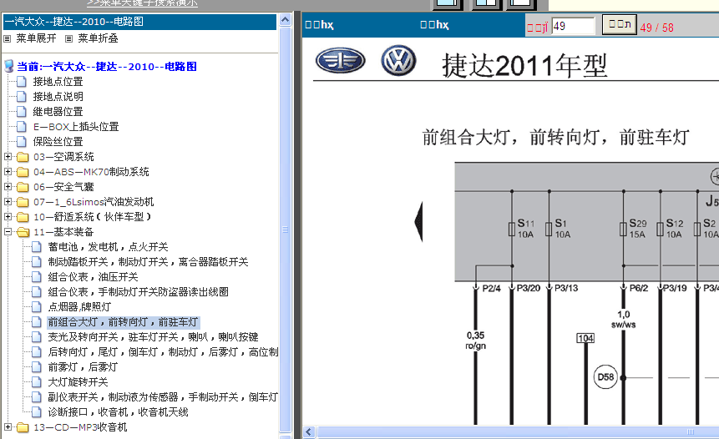Click the third layout icon in top toolbar
Screen dimensions: 719x439
point(520,4)
